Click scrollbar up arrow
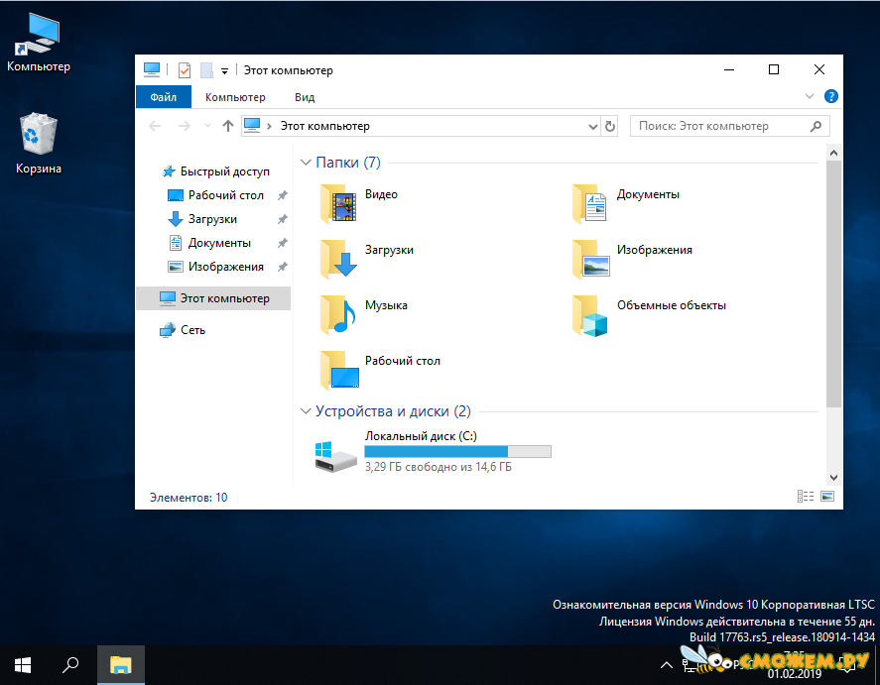 point(833,153)
